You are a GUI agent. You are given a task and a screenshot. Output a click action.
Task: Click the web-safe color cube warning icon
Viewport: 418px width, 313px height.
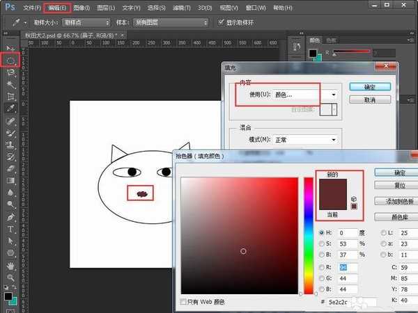point(354,198)
